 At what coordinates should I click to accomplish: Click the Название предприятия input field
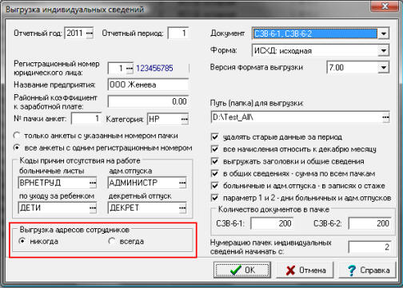pyautogui.click(x=148, y=85)
